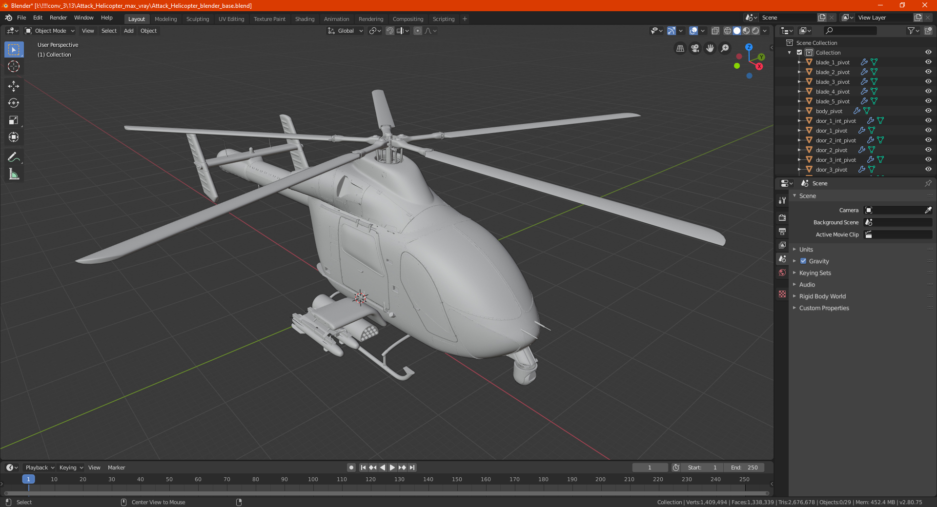
Task: Open the Render properties tab
Action: pyautogui.click(x=782, y=217)
